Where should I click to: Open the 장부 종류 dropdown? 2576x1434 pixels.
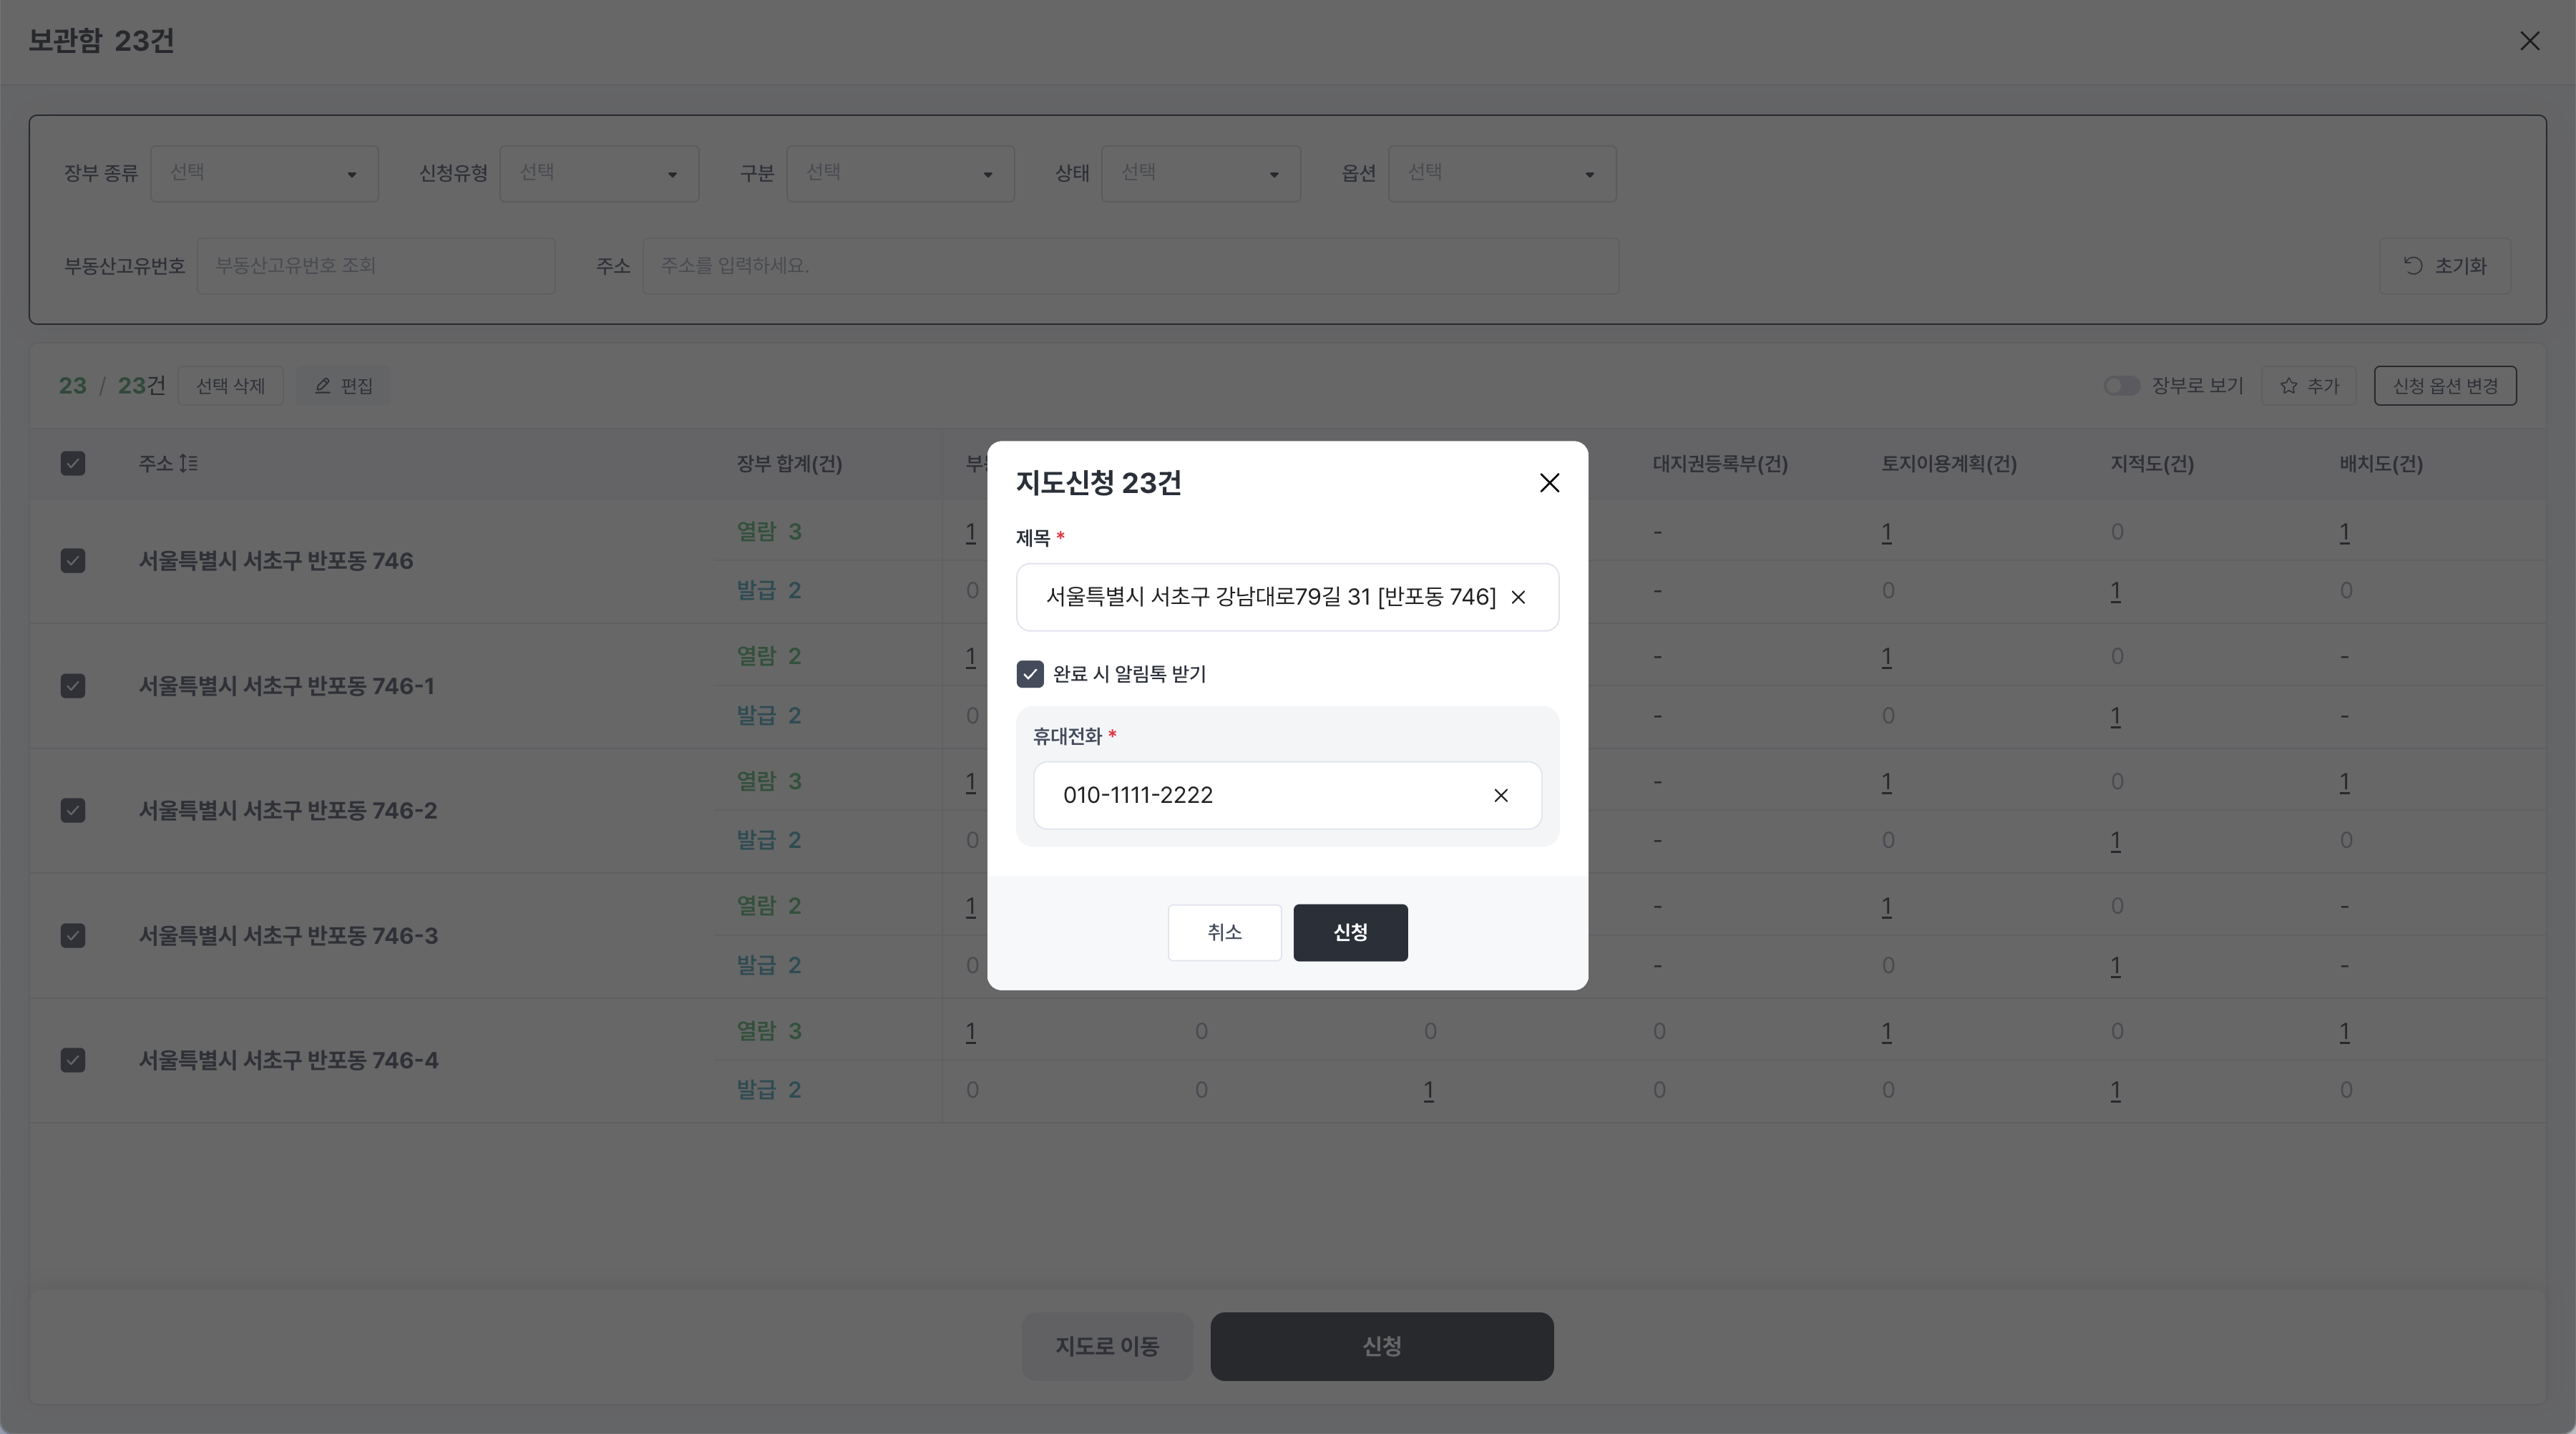pos(264,174)
